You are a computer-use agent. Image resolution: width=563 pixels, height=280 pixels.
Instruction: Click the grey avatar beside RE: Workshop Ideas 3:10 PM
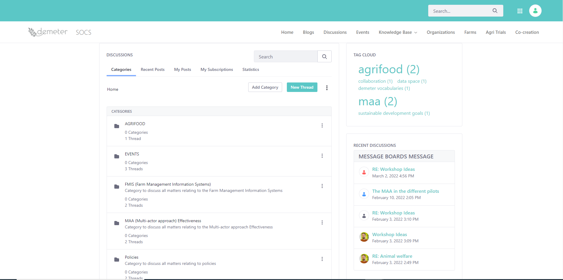(364, 216)
